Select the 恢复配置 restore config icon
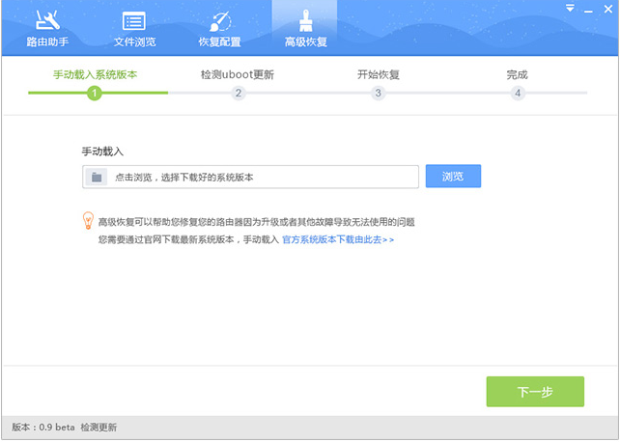The image size is (620, 442). coord(220,20)
